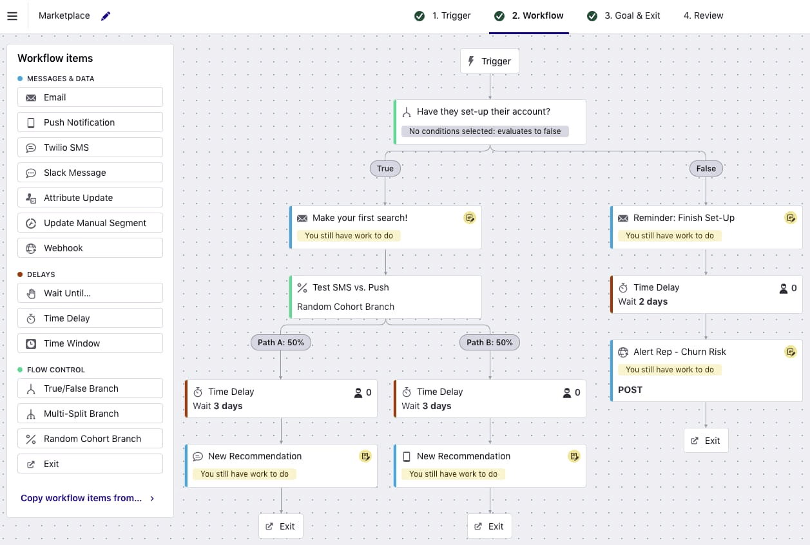The image size is (810, 545).
Task: Click the edit icon on the Slack New Recommendation
Action: click(365, 456)
